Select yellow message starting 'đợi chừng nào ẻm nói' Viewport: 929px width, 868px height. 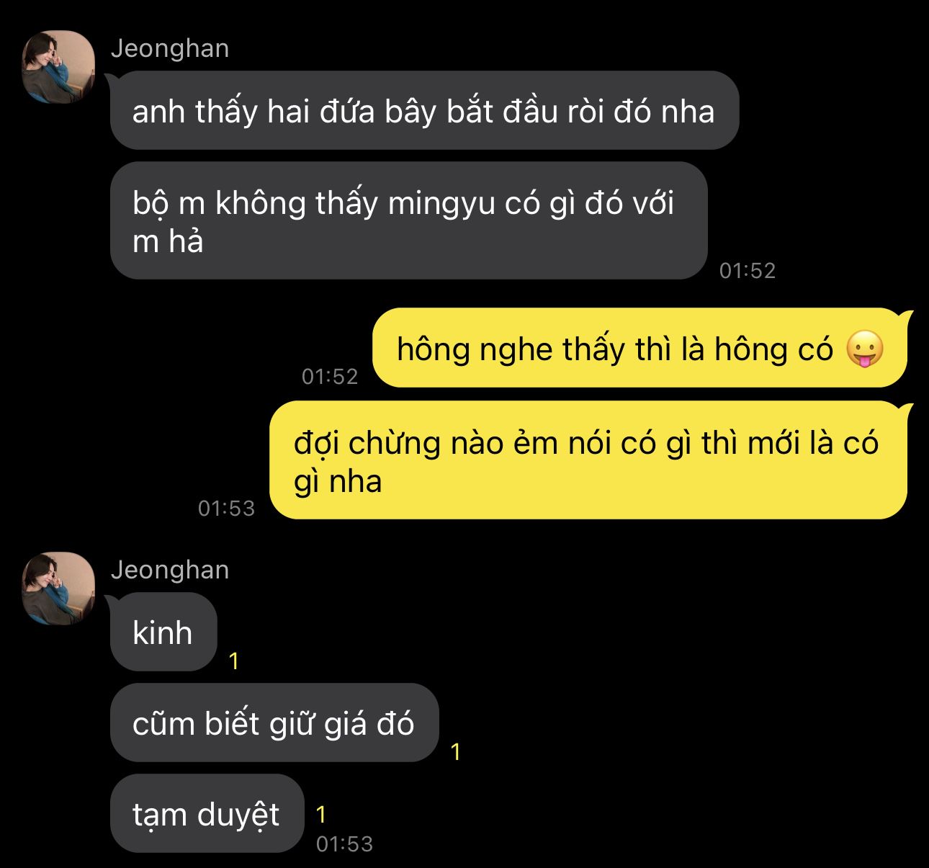coord(588,460)
